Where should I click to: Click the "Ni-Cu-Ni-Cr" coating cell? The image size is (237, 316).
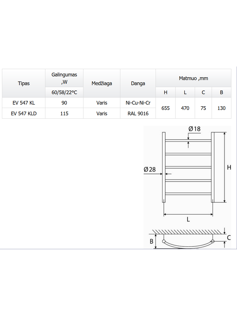[x=138, y=103]
